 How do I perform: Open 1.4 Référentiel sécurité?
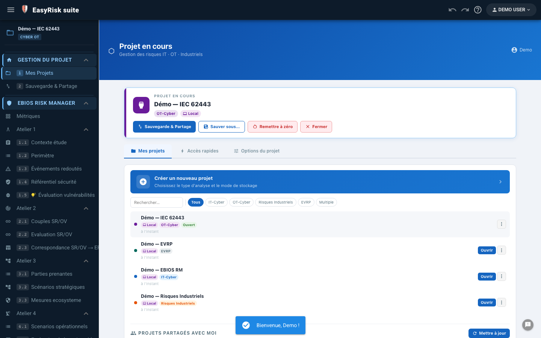point(49,182)
